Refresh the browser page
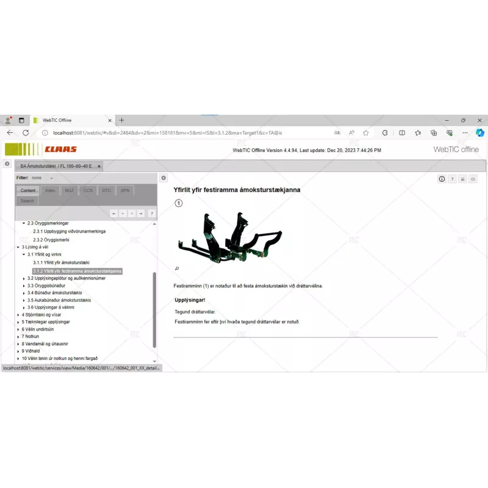 click(x=26, y=132)
